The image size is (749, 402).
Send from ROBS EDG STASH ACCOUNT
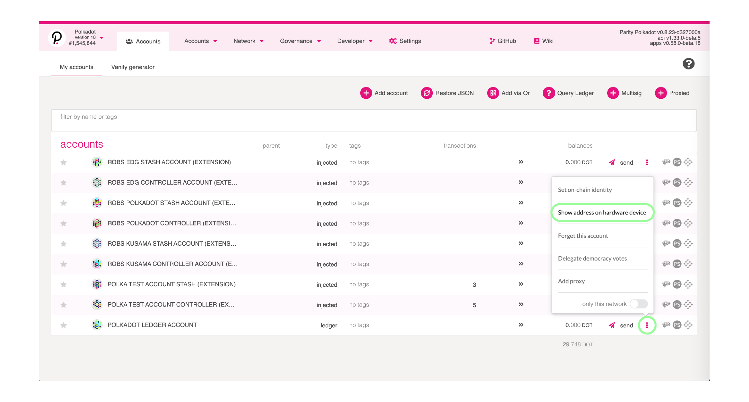pos(621,162)
